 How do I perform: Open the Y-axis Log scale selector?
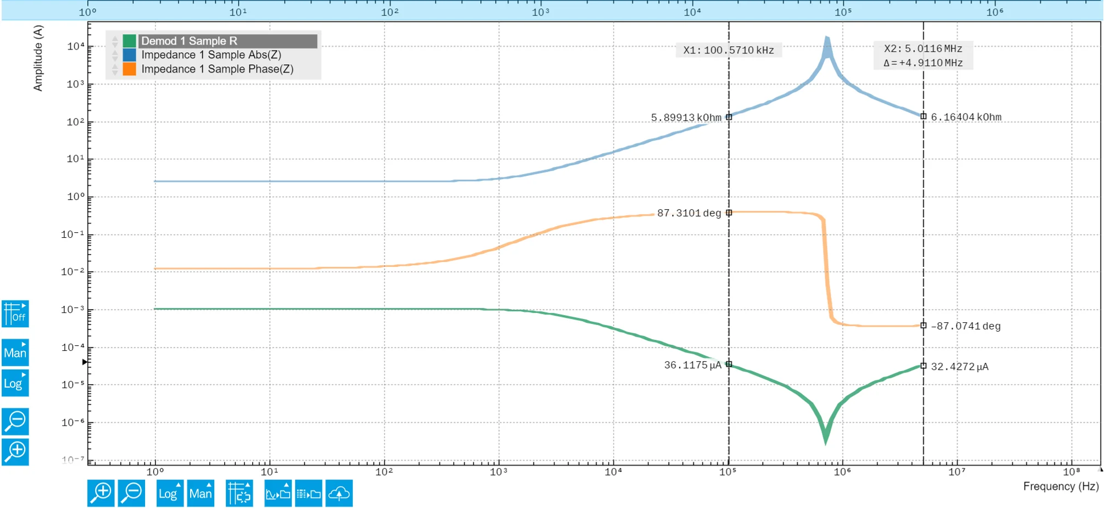point(15,383)
